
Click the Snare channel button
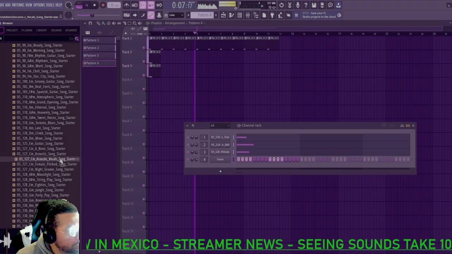(x=220, y=159)
